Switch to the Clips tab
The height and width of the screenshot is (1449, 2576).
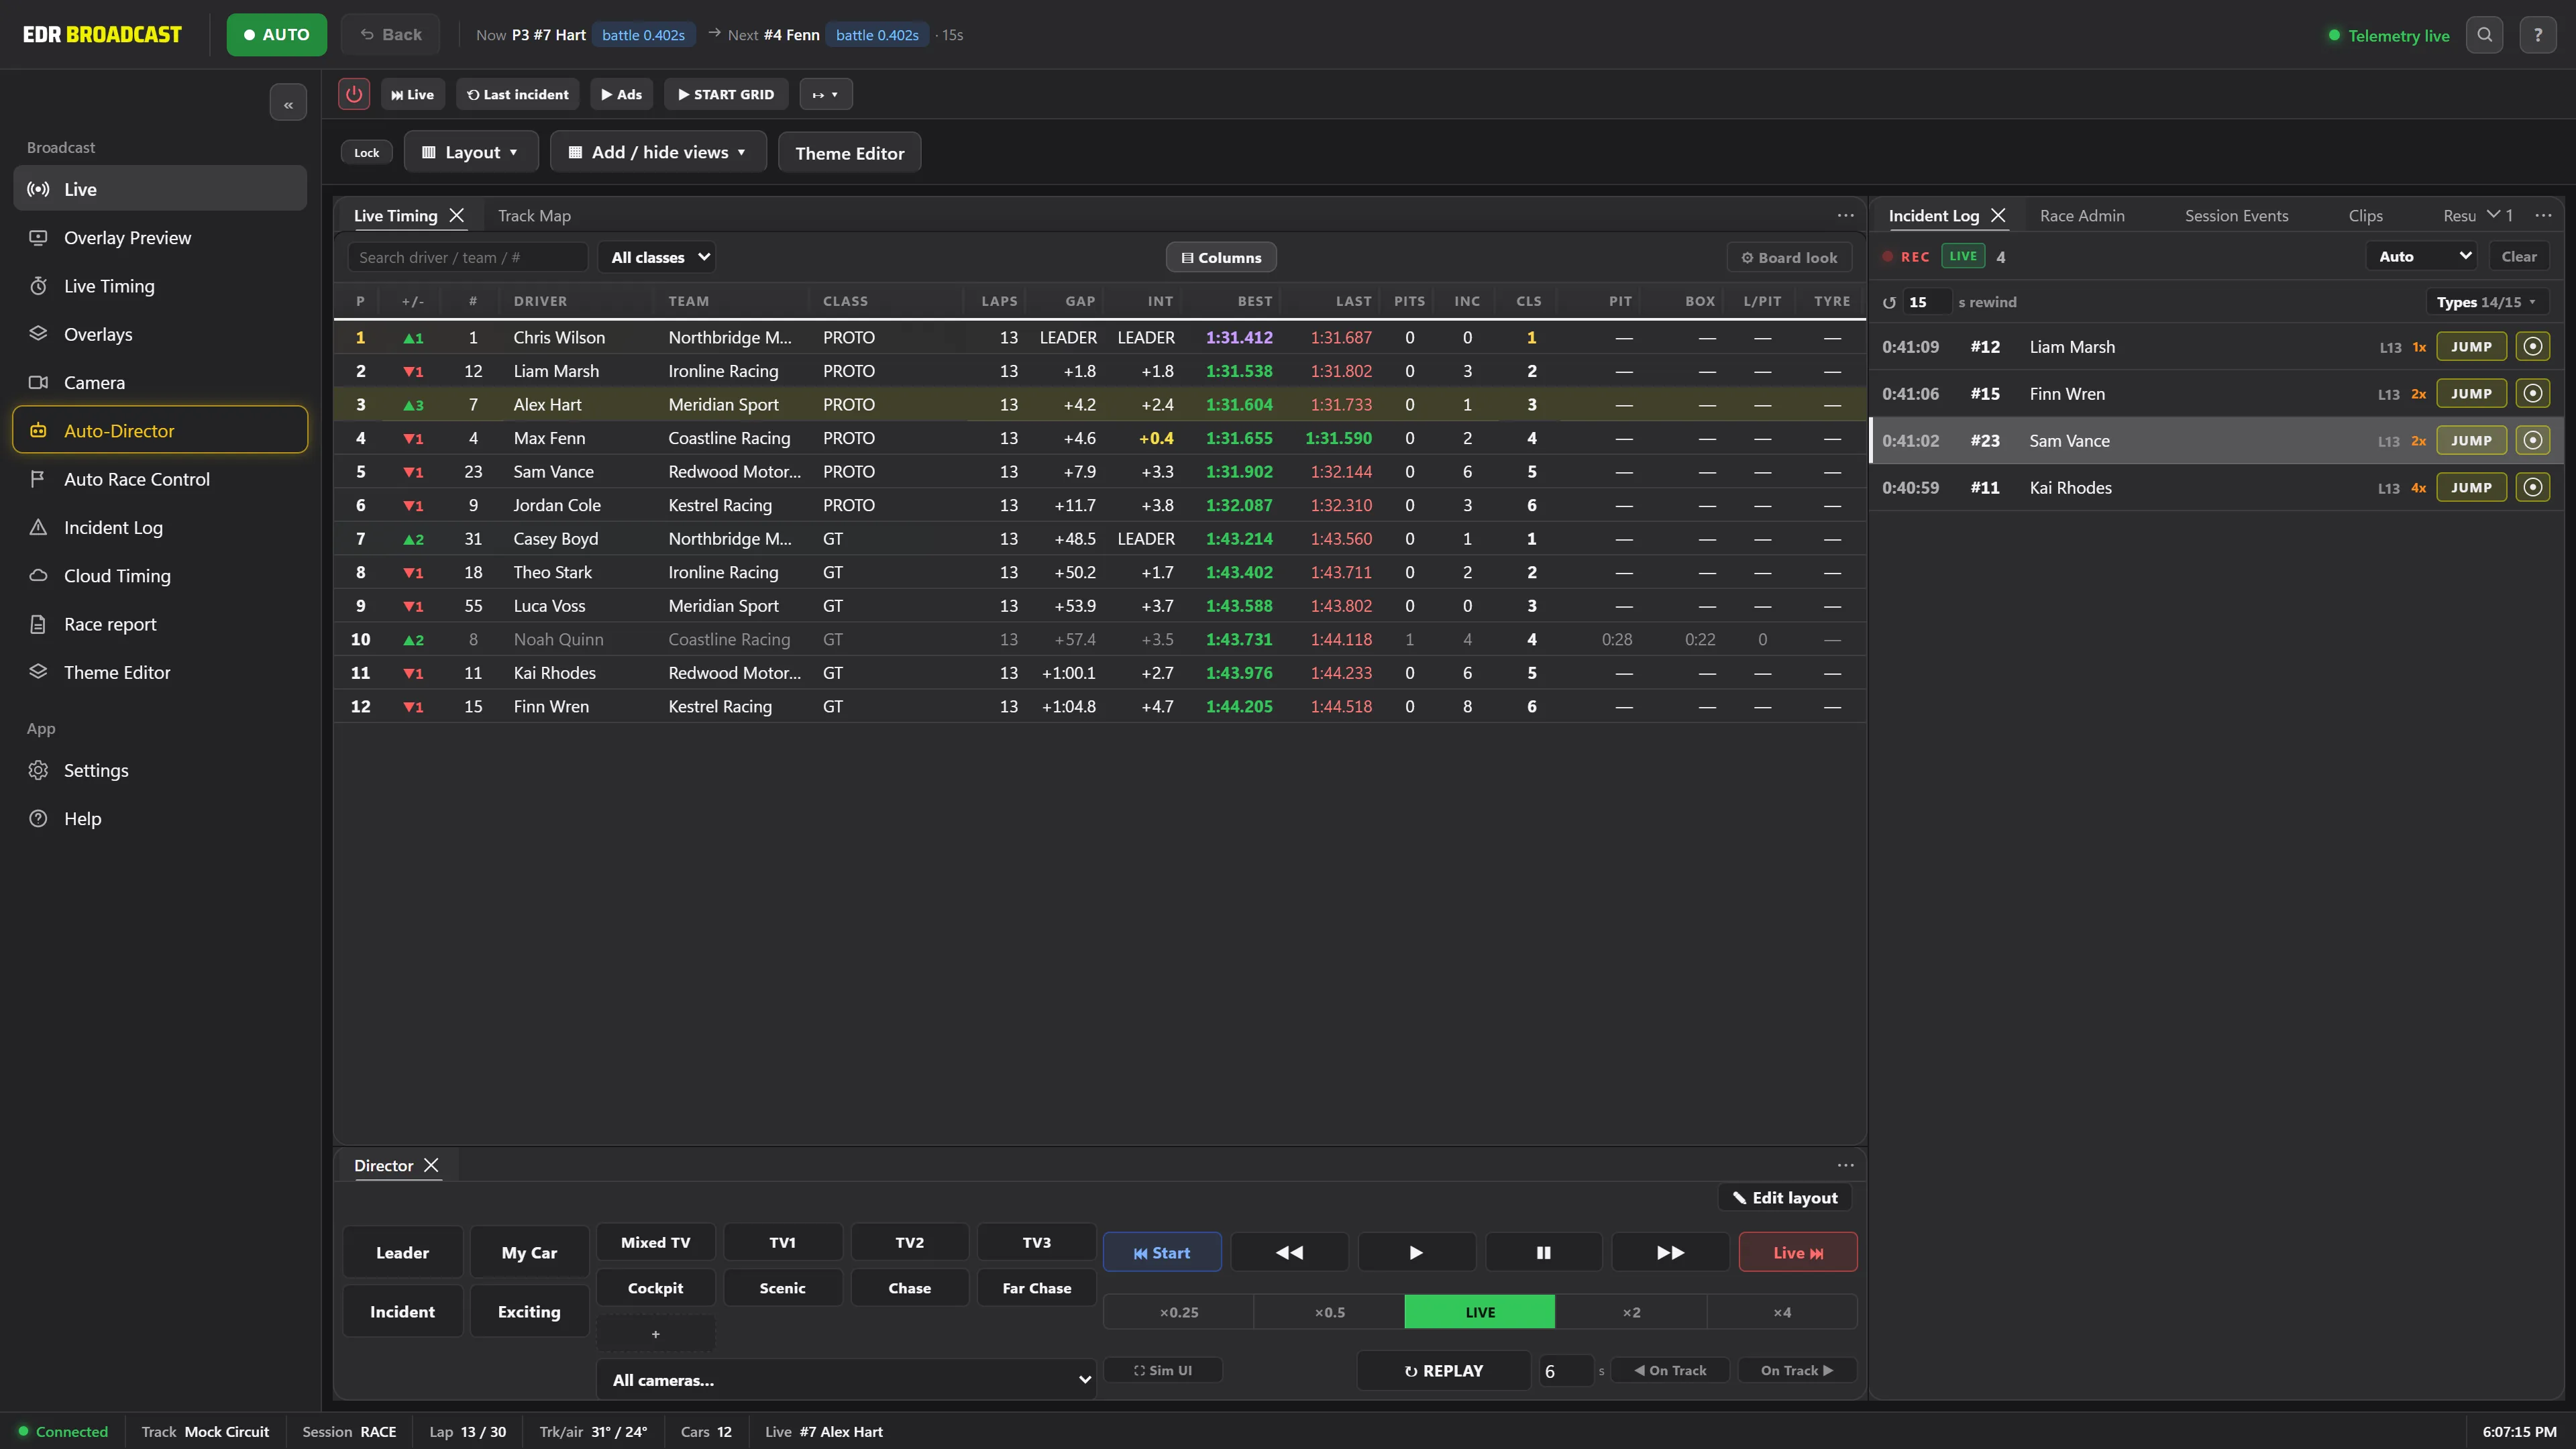pyautogui.click(x=2365, y=216)
